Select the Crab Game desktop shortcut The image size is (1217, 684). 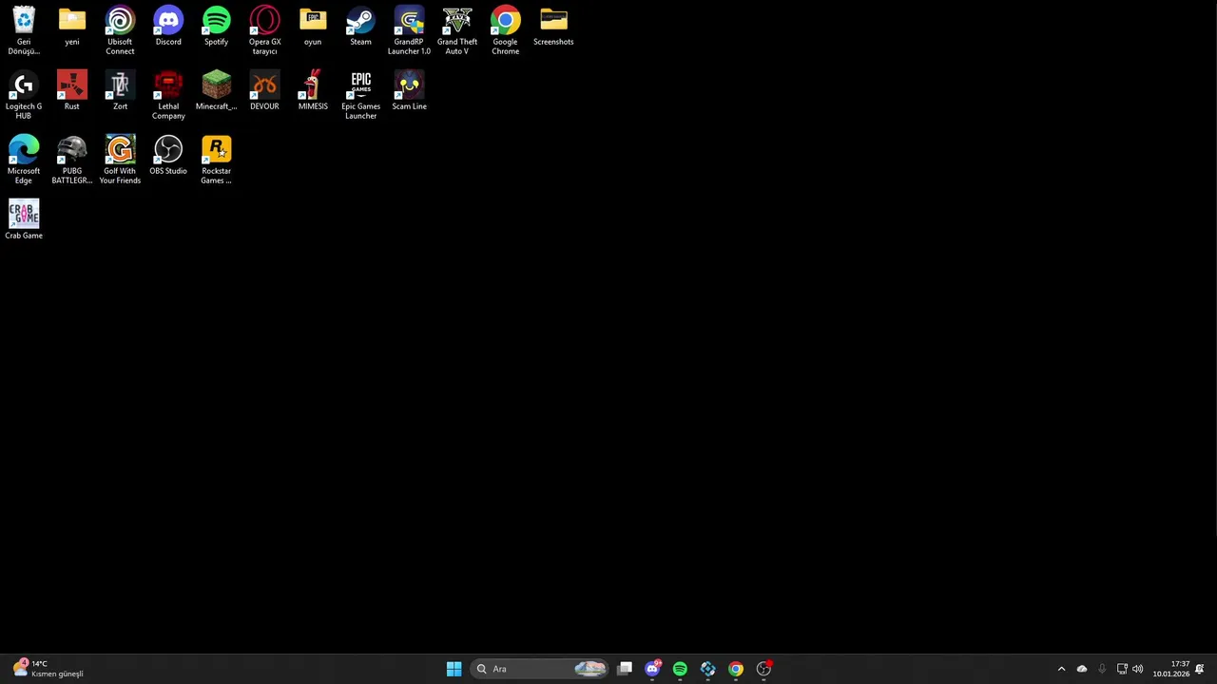24,220
